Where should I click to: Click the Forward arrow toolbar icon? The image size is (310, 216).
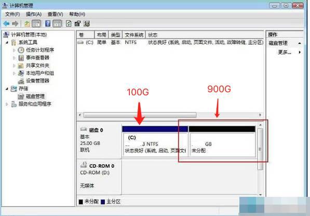(15, 24)
